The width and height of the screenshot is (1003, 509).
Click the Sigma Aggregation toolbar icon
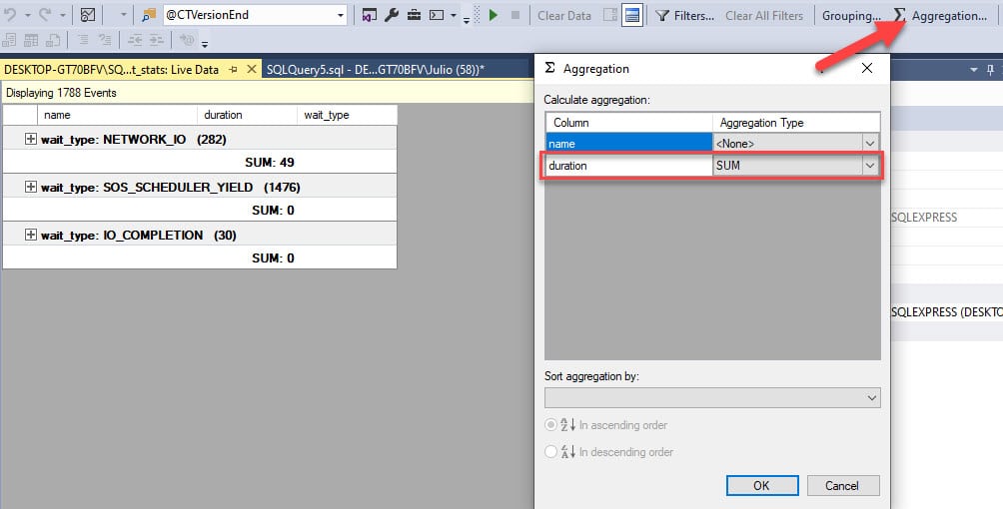point(899,15)
